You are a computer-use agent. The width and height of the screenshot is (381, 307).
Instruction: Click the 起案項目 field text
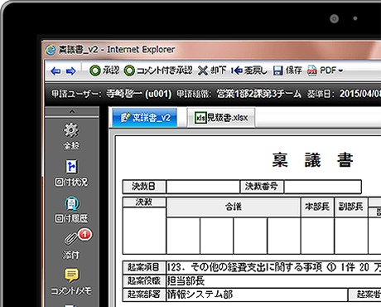pos(273,267)
